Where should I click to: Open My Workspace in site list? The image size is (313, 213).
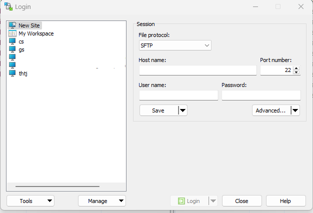click(36, 33)
